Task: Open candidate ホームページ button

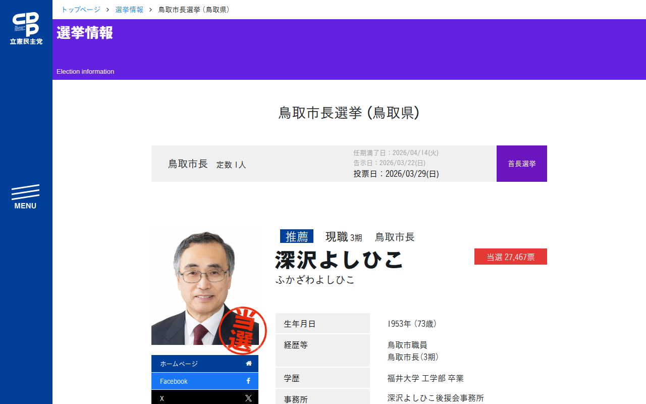Action: 205,364
